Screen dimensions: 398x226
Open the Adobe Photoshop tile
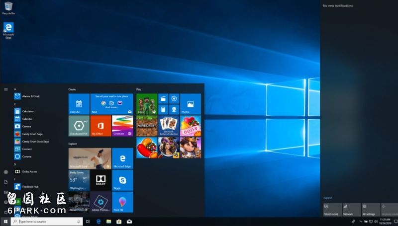coord(101,202)
